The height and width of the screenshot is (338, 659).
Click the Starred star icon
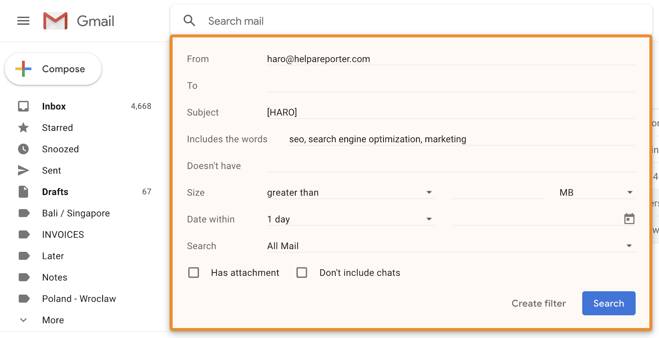(23, 128)
